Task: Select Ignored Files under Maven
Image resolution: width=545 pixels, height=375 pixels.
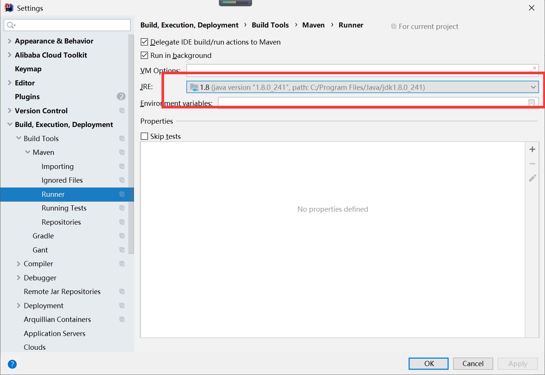Action: 62,180
